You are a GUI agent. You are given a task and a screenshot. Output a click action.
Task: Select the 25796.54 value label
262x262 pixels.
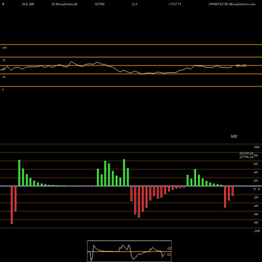click(x=246, y=157)
